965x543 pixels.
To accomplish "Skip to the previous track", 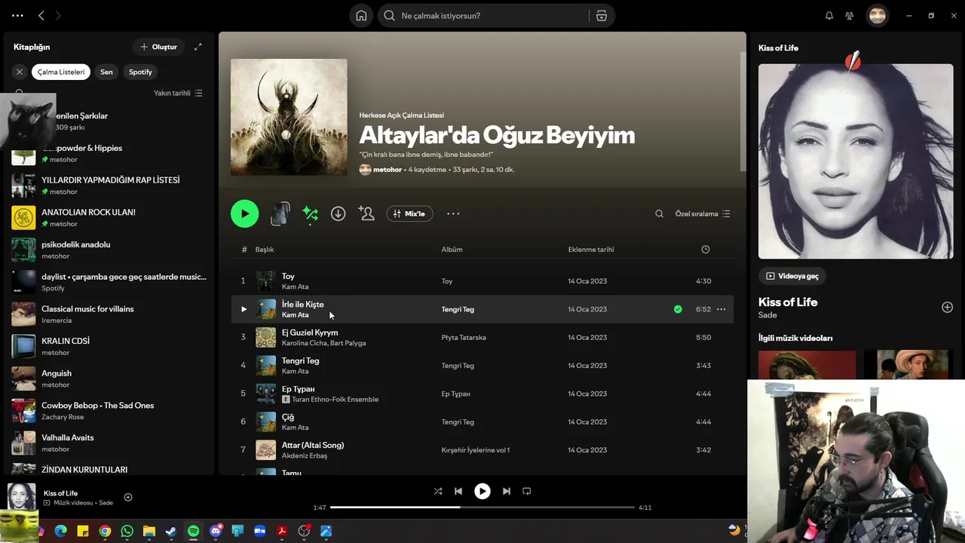I will click(458, 491).
